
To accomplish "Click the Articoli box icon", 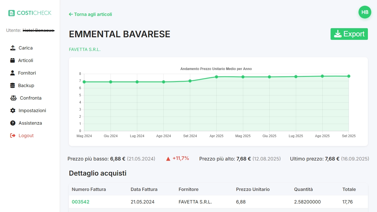I will [12, 60].
